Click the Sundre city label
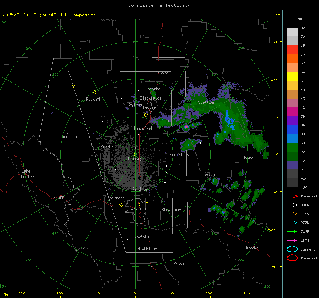Screen dimensions: 319x298 107,147
